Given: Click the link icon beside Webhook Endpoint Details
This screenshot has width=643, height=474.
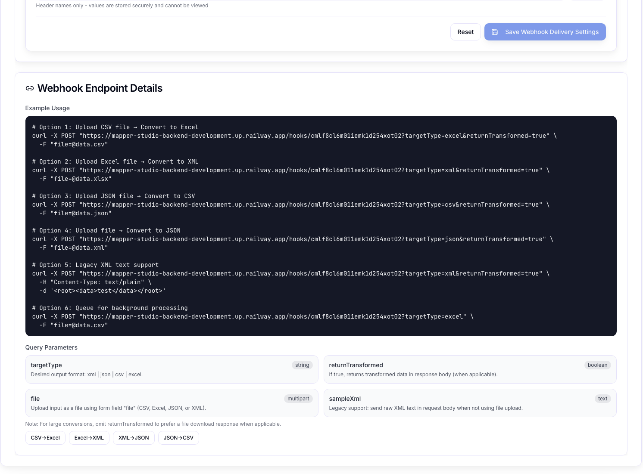Looking at the screenshot, I should [29, 88].
